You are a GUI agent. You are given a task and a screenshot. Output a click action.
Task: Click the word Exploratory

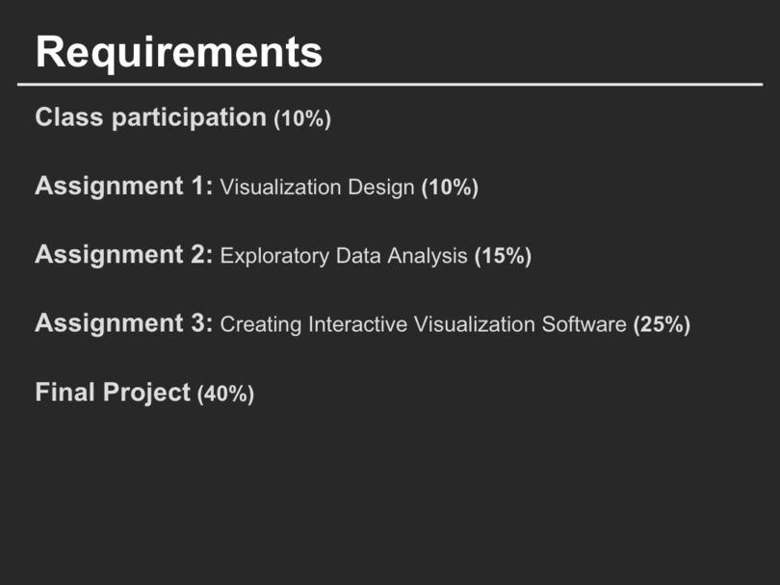click(x=274, y=256)
